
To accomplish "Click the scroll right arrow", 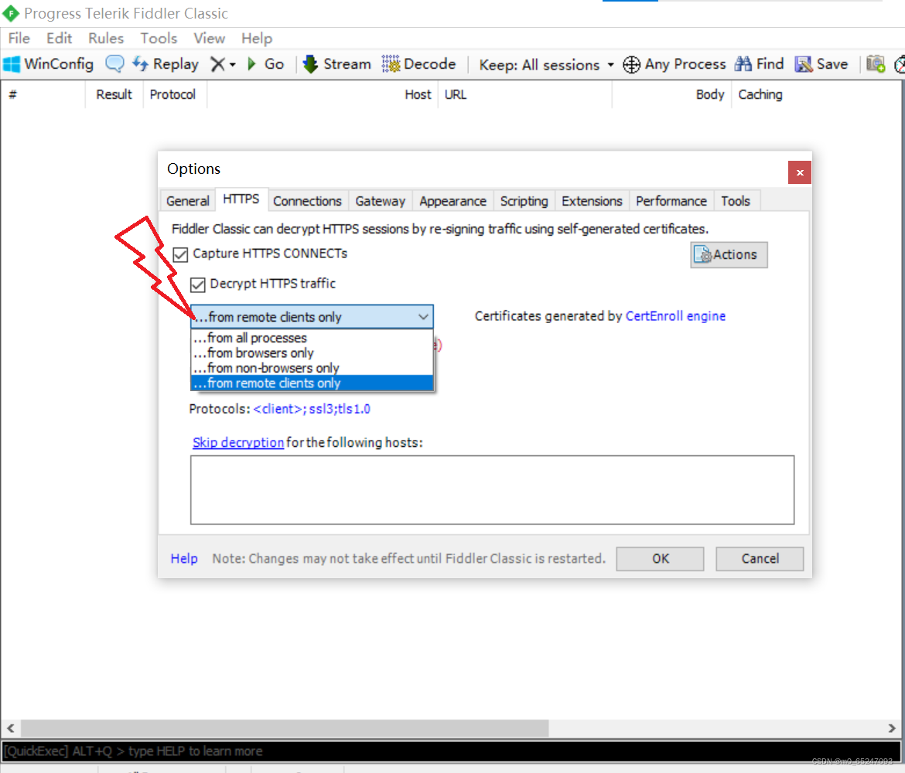I will pyautogui.click(x=892, y=728).
